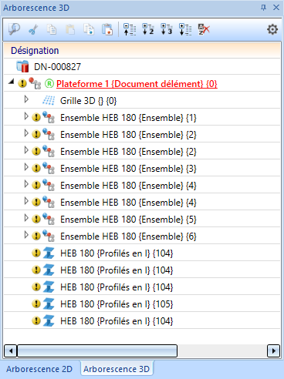
Task: Click I-beam profile icon on {105} row
Action: pyautogui.click(x=49, y=304)
